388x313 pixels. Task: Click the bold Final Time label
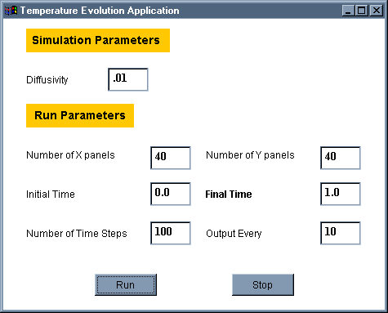coord(229,195)
